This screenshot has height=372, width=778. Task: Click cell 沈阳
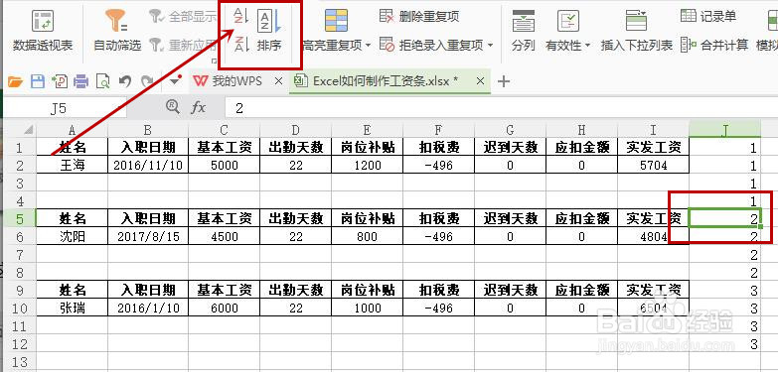pyautogui.click(x=72, y=237)
